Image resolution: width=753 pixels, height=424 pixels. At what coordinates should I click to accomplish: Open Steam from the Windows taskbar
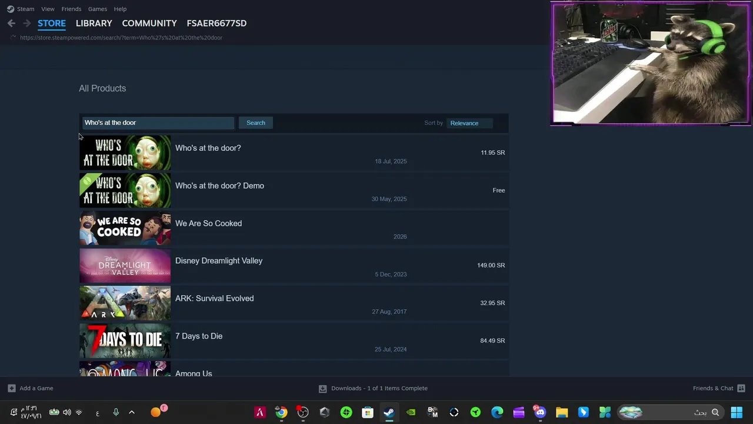(x=389, y=412)
